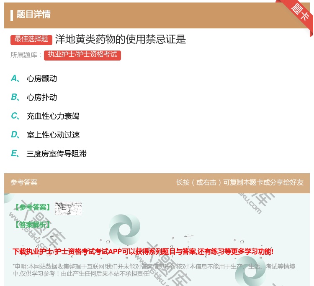Click the 【参考答案】 label
Viewport: 314px width, 286px height.
point(33,208)
